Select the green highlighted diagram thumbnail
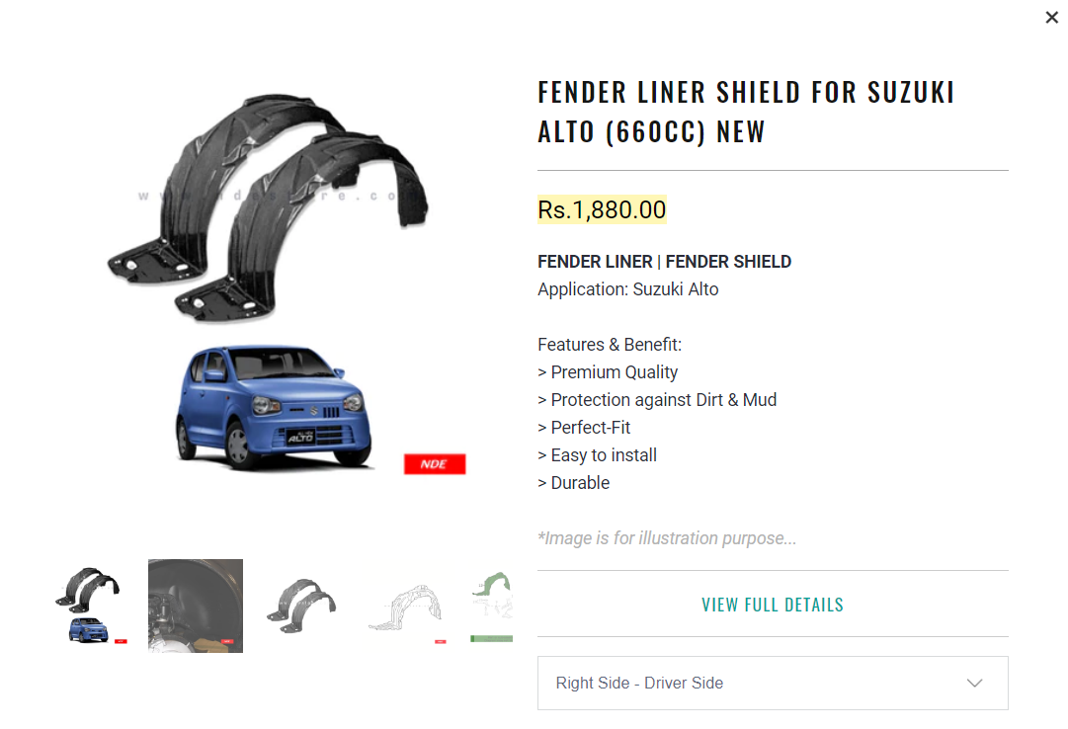 [x=492, y=606]
